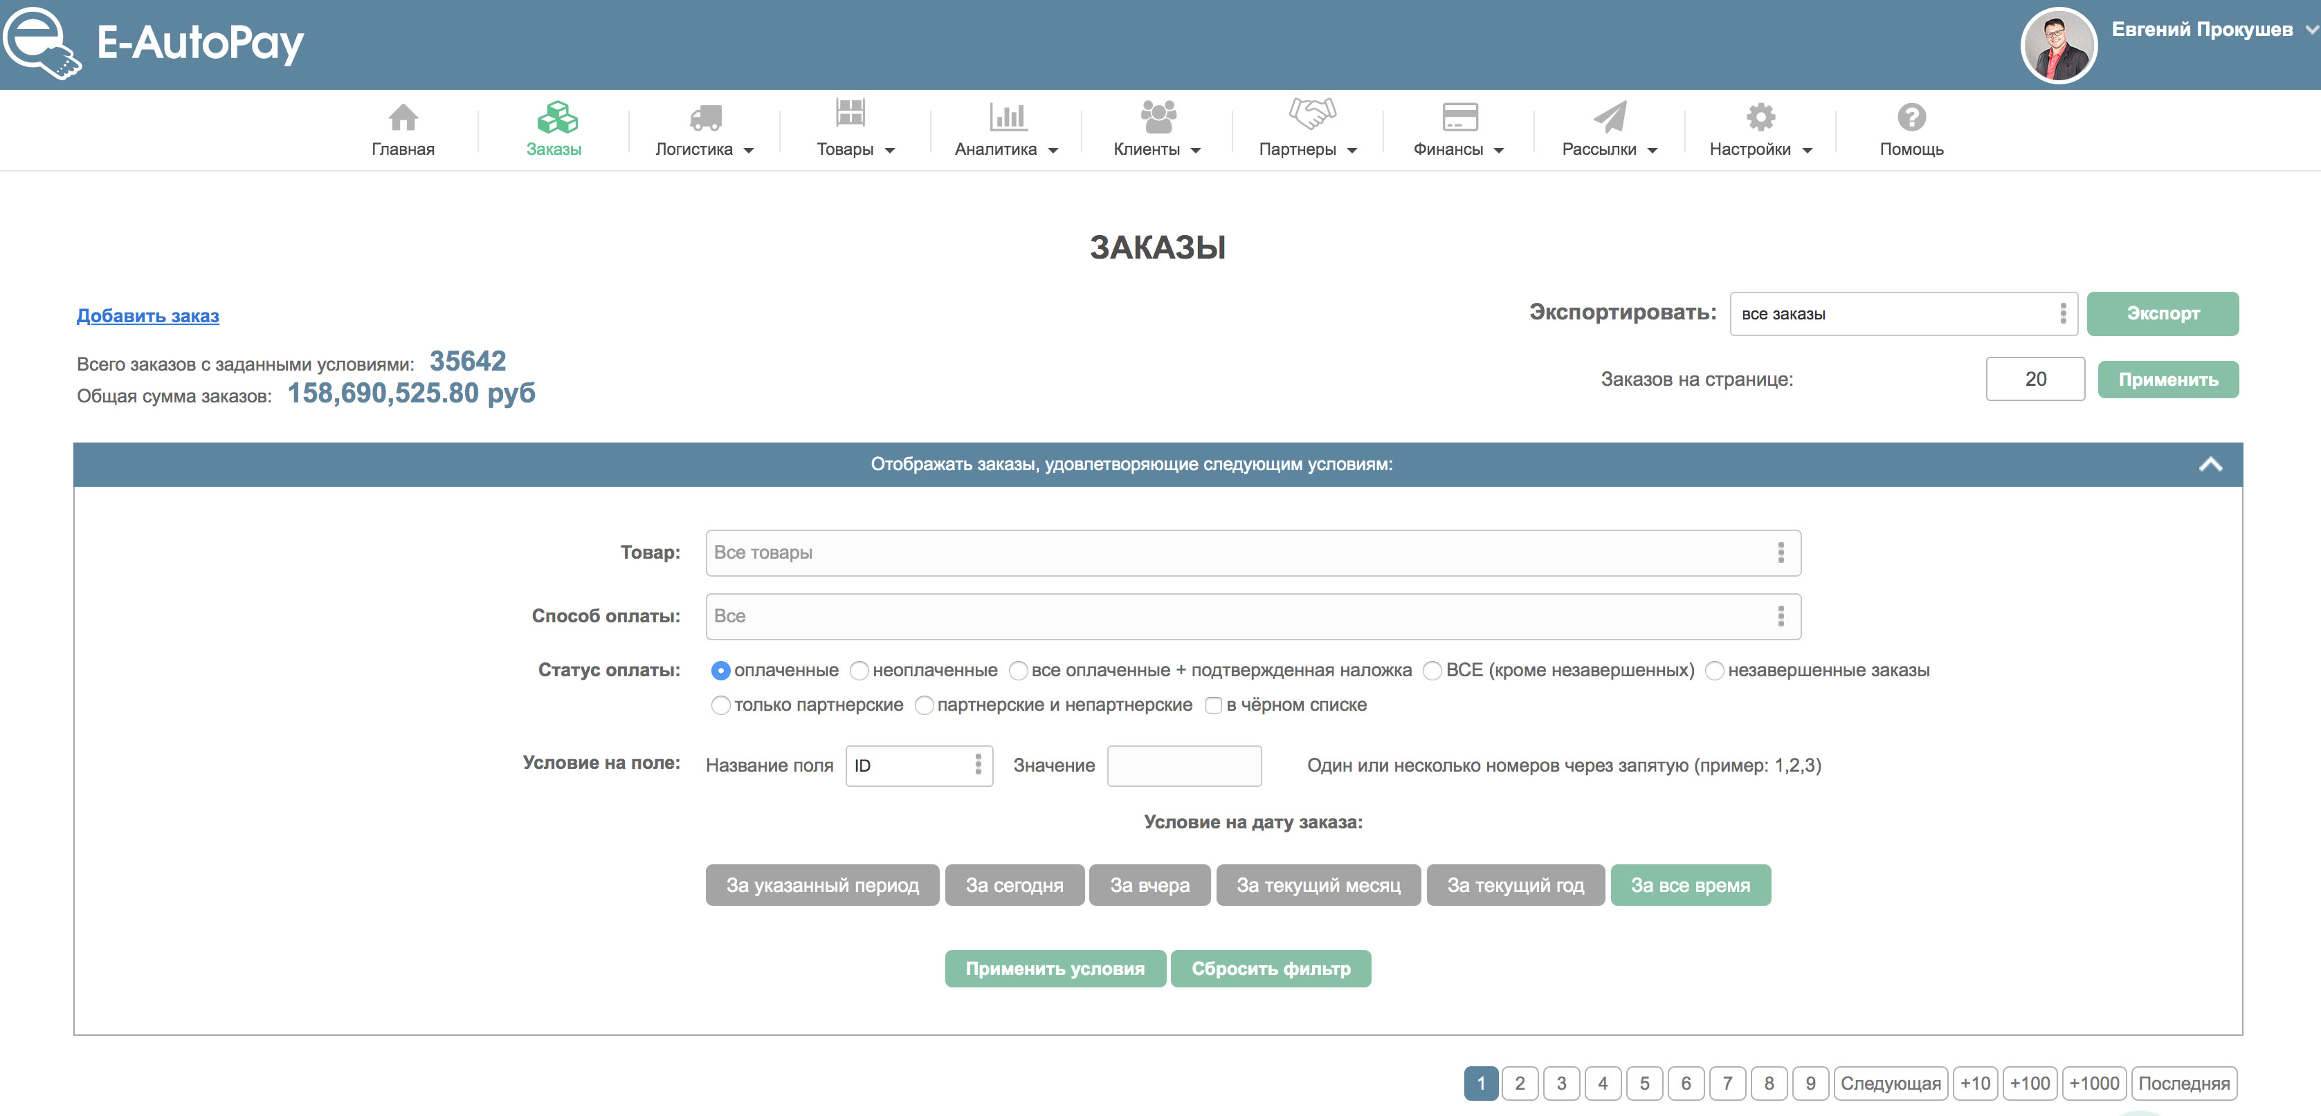Click the Рассылки paper plane icon
This screenshot has height=1116, width=2321.
click(x=1610, y=116)
